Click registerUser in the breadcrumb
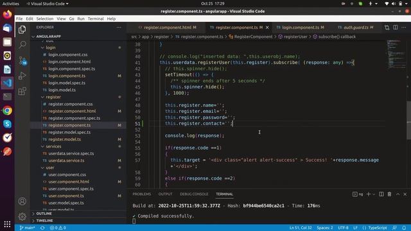 click(x=293, y=37)
